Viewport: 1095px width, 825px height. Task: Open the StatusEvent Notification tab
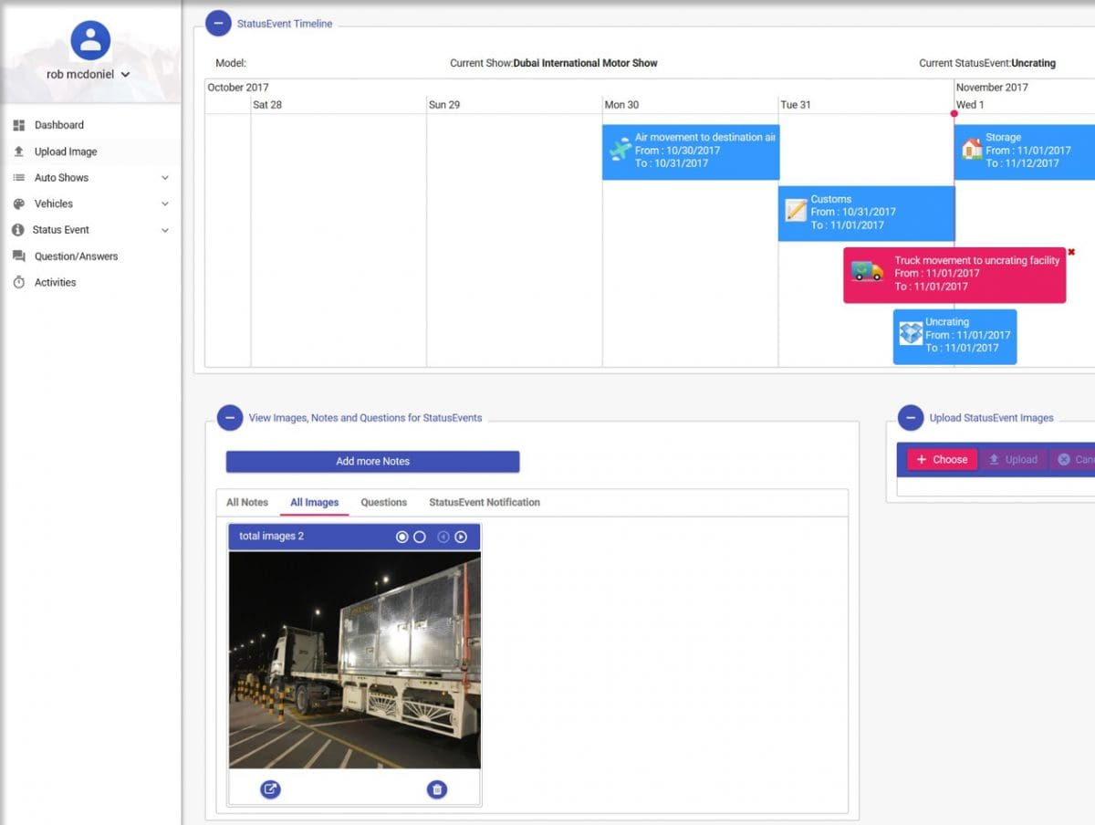(x=484, y=502)
